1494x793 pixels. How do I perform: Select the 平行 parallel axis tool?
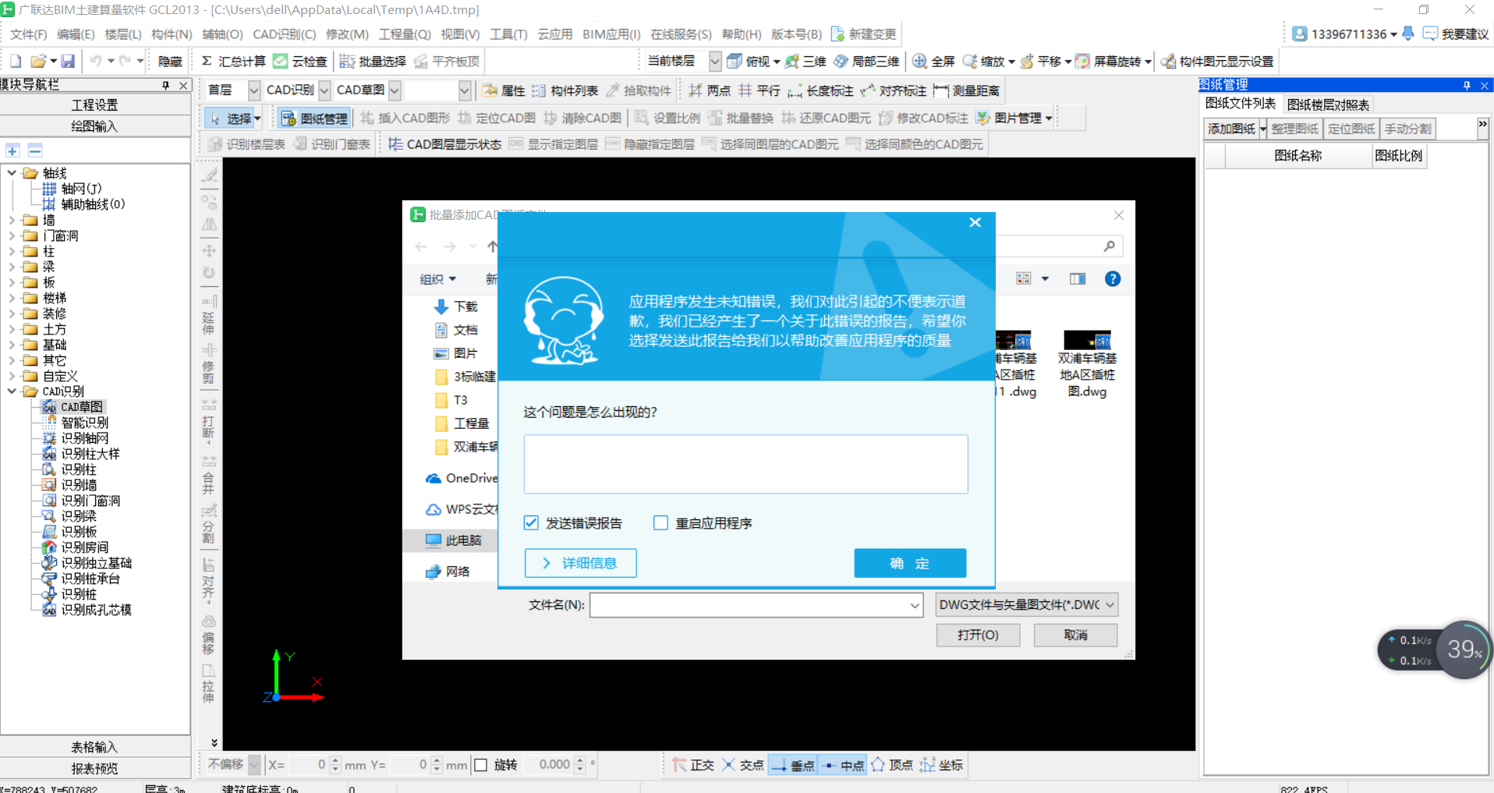(759, 90)
